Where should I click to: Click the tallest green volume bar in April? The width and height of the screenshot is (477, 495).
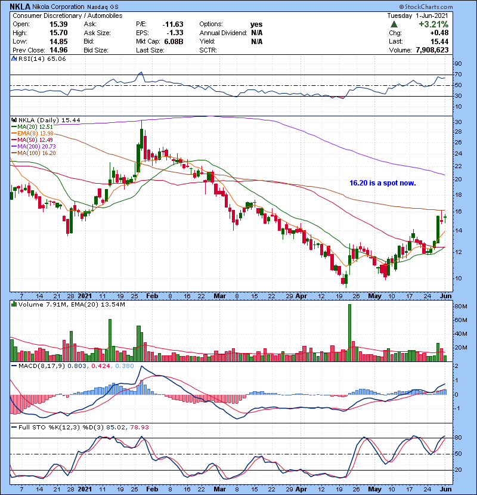pyautogui.click(x=349, y=332)
